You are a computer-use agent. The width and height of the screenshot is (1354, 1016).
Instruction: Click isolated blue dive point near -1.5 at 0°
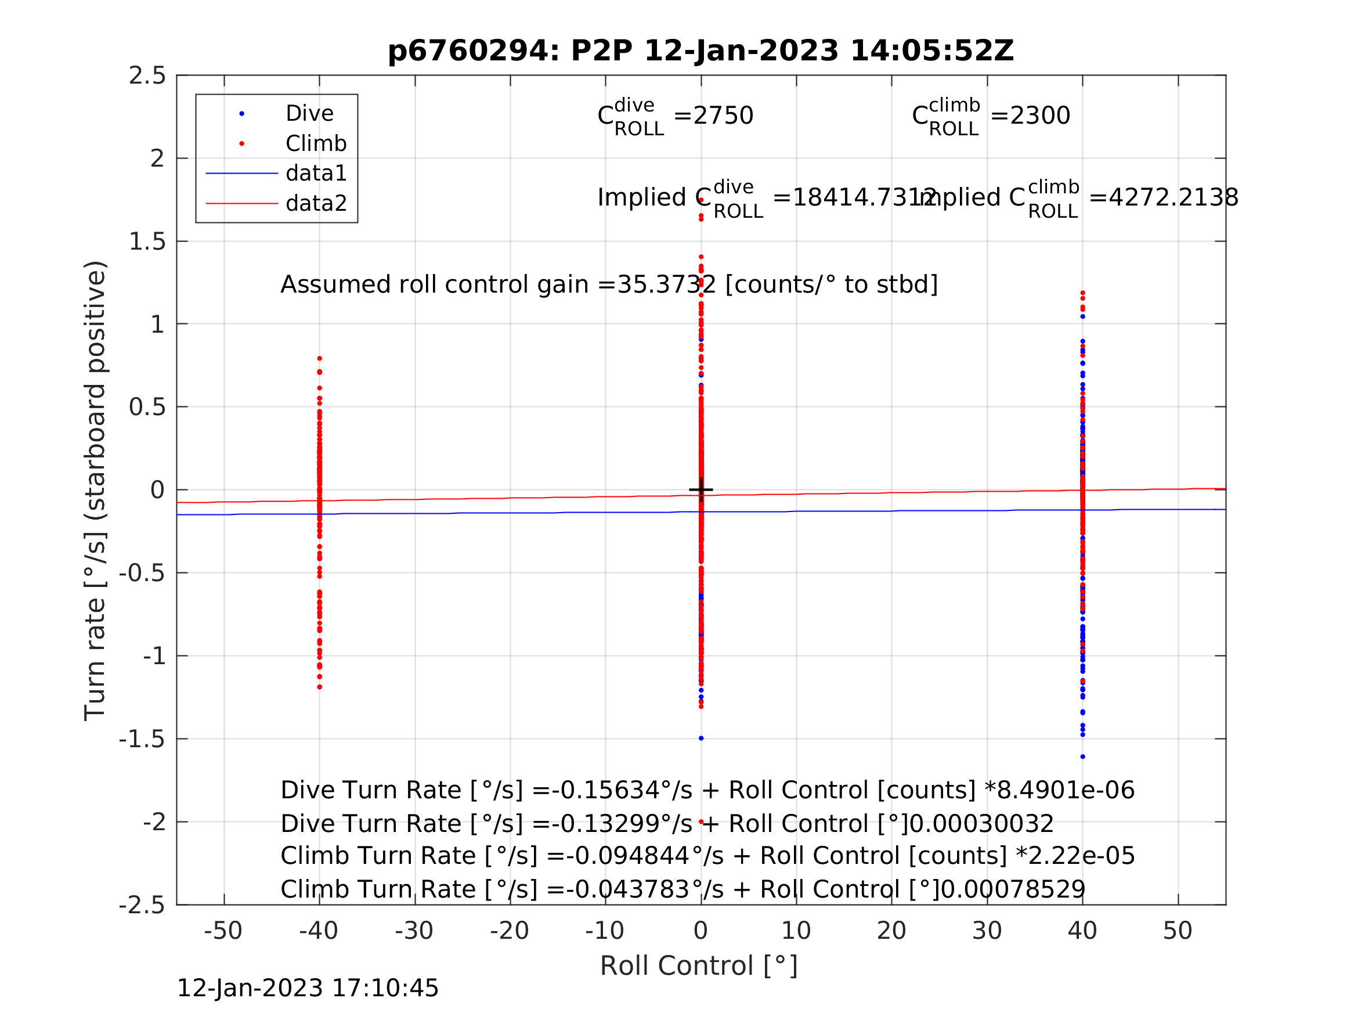[x=701, y=738]
